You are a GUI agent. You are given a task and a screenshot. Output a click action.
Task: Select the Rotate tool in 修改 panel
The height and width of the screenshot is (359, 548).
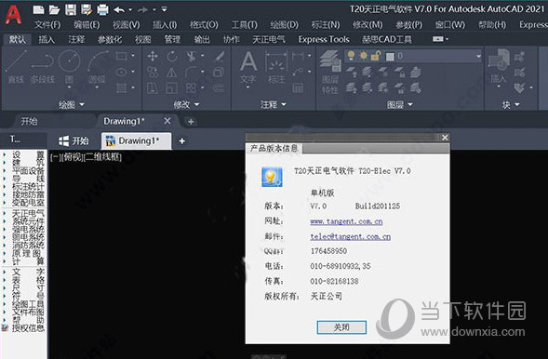click(x=171, y=56)
